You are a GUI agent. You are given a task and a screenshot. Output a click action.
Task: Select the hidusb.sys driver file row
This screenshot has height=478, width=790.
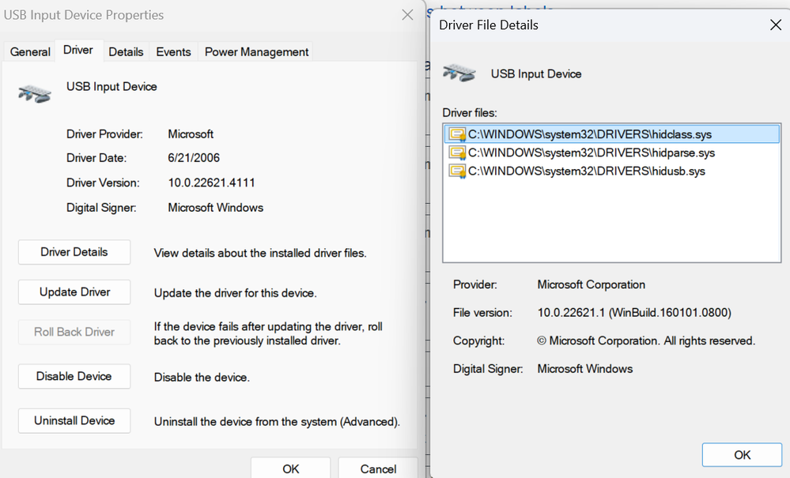(611, 171)
